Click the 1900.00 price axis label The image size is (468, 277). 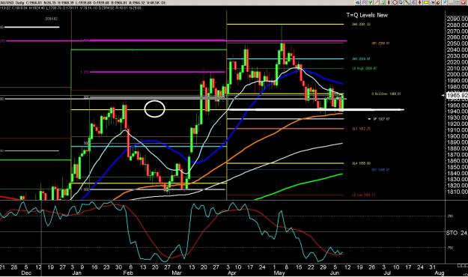457,136
